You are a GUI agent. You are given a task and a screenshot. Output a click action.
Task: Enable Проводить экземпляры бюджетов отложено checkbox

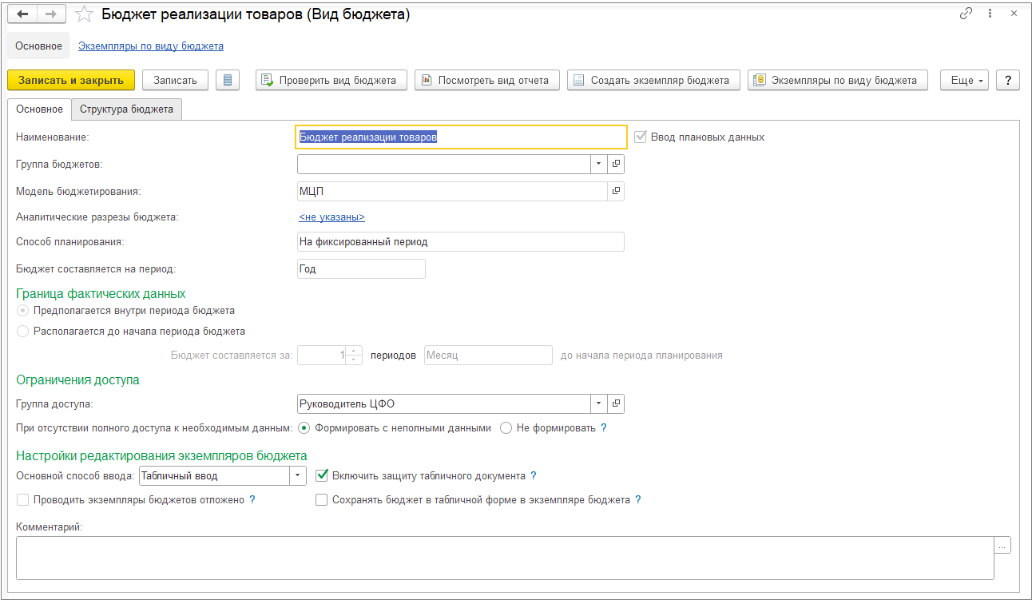click(22, 500)
